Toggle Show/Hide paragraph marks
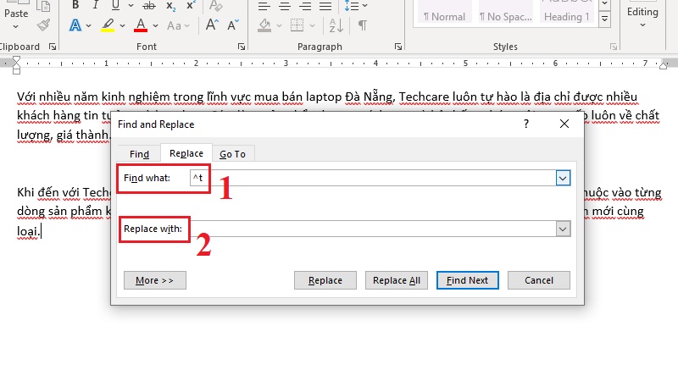Viewport: 678px width, 381px height. pos(363,25)
